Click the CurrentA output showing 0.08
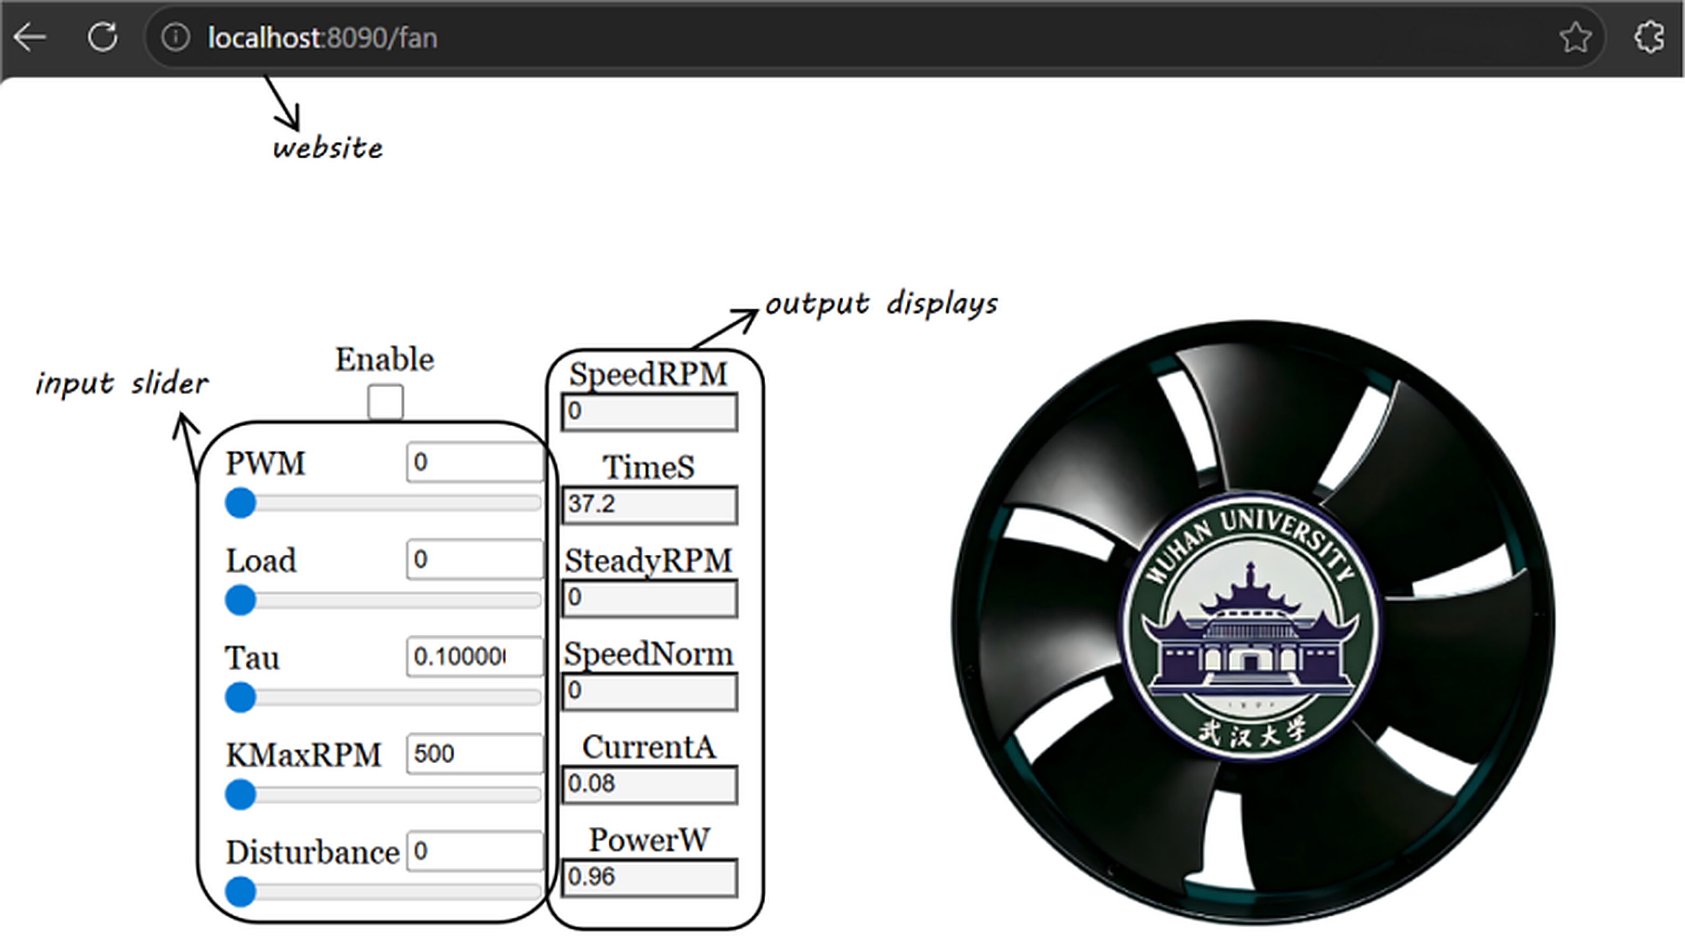This screenshot has height=936, width=1685. coord(650,784)
